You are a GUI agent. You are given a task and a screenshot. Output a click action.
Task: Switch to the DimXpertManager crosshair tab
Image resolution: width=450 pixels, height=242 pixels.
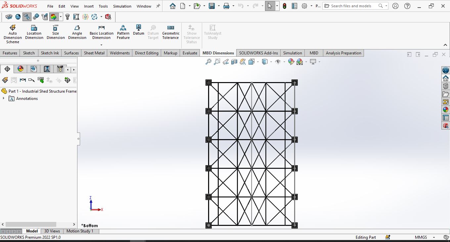coord(7,69)
